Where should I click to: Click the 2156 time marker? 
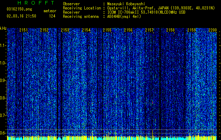(128, 30)
